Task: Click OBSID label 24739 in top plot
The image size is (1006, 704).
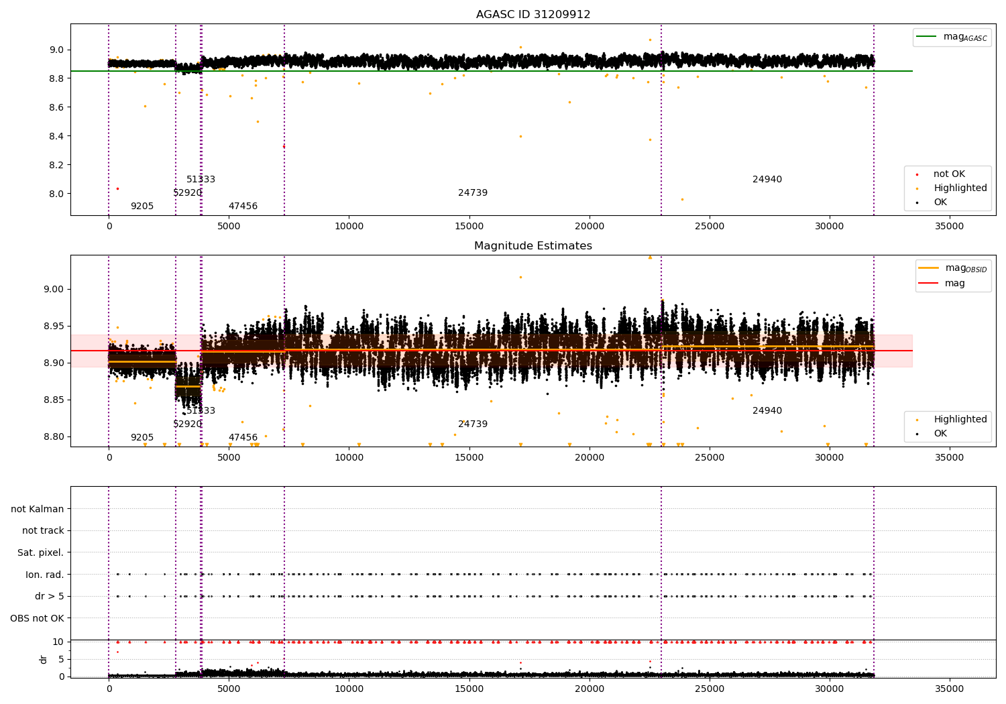Action: [473, 192]
